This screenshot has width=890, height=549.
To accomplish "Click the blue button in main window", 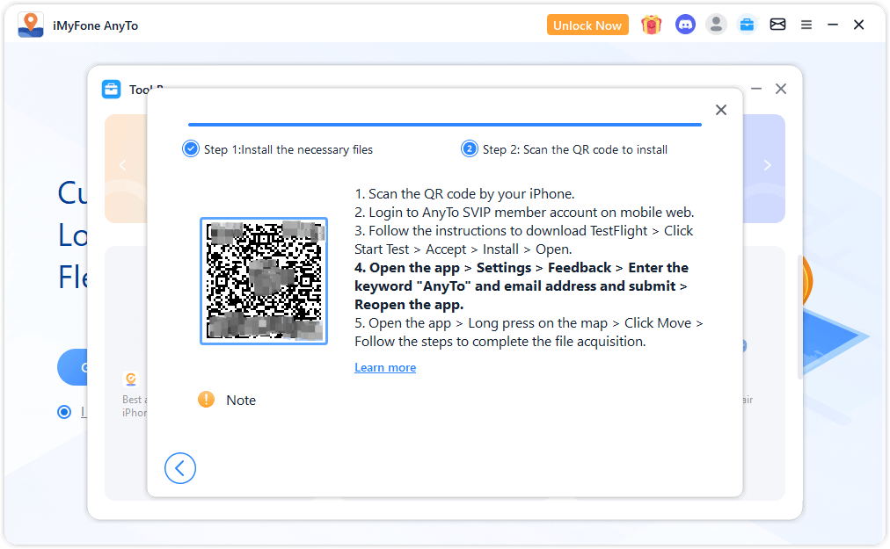I will (73, 367).
